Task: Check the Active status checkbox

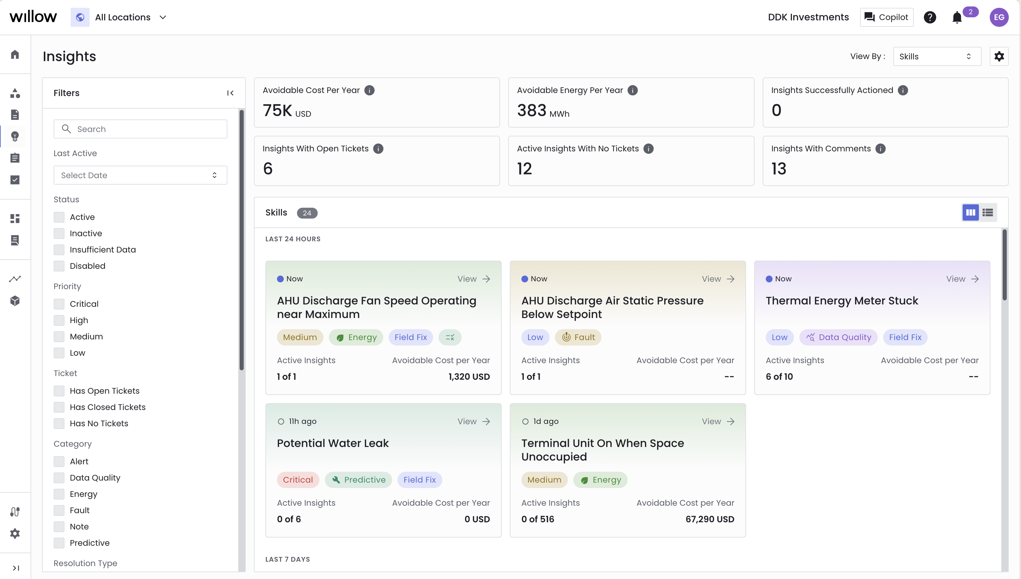Action: [x=59, y=217]
